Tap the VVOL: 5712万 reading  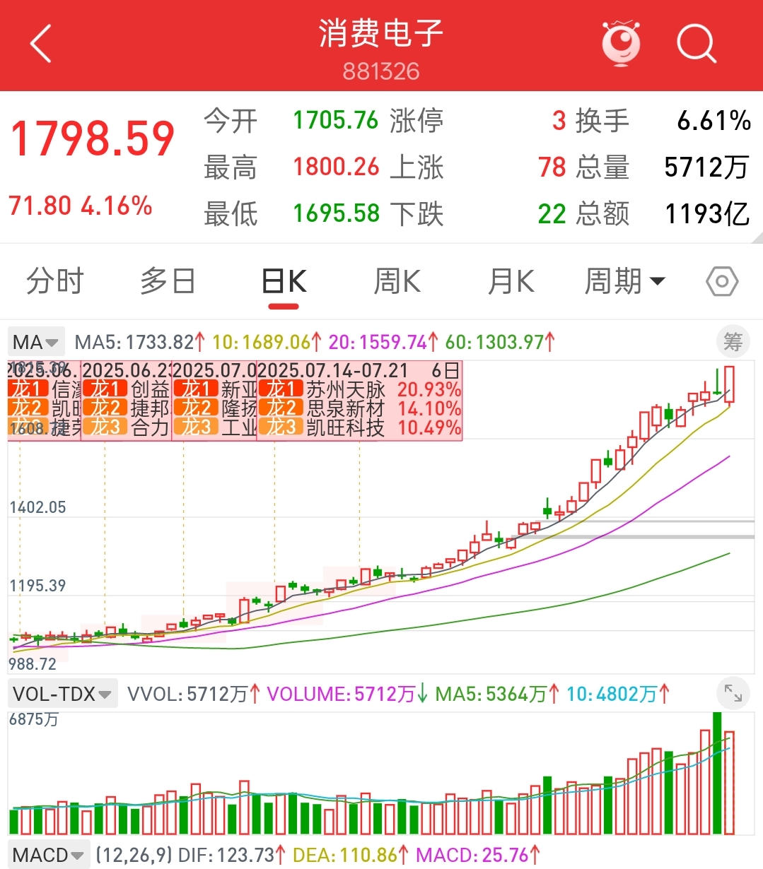(x=194, y=694)
